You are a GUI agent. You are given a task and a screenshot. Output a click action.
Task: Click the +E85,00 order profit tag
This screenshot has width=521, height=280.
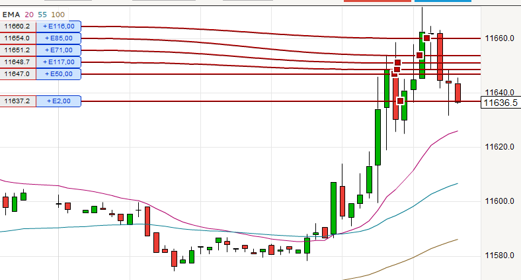[58, 38]
